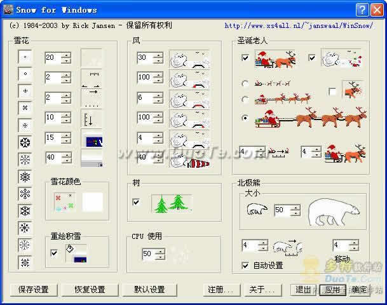Select the large bold snowflake shape with black background
Screen dimensions: 387x305
25,142
